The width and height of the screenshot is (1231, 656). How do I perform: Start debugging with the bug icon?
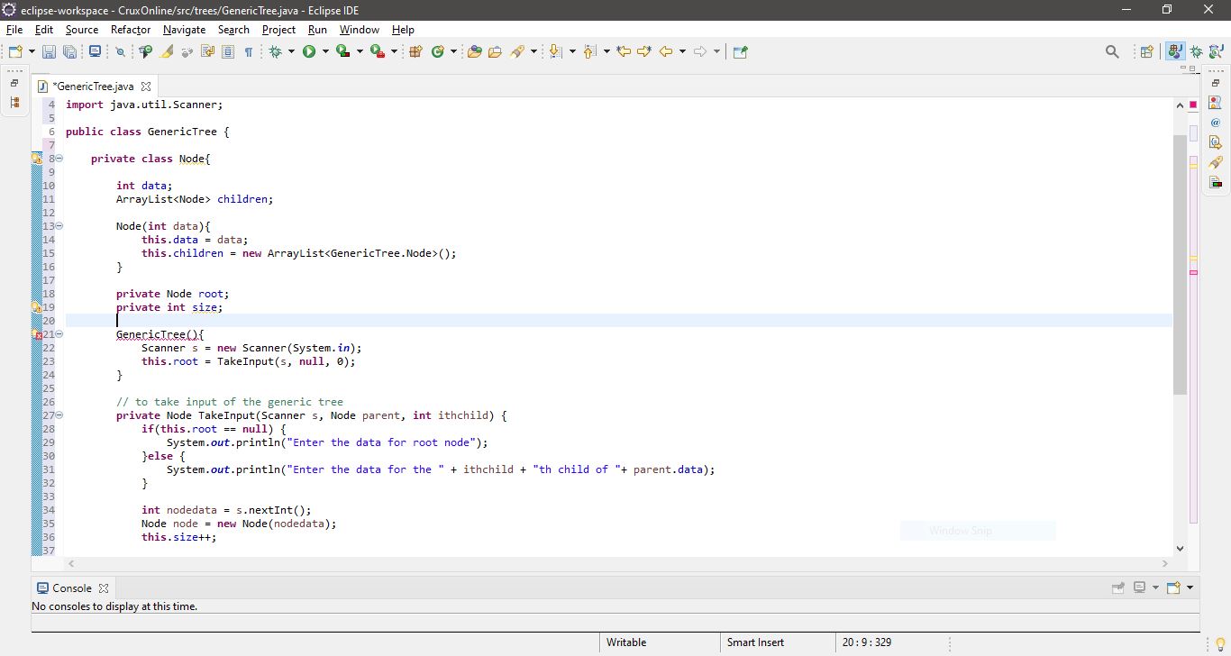[277, 52]
